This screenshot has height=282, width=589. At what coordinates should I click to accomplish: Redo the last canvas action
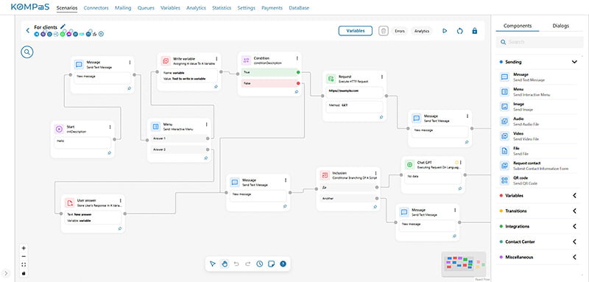[248, 264]
